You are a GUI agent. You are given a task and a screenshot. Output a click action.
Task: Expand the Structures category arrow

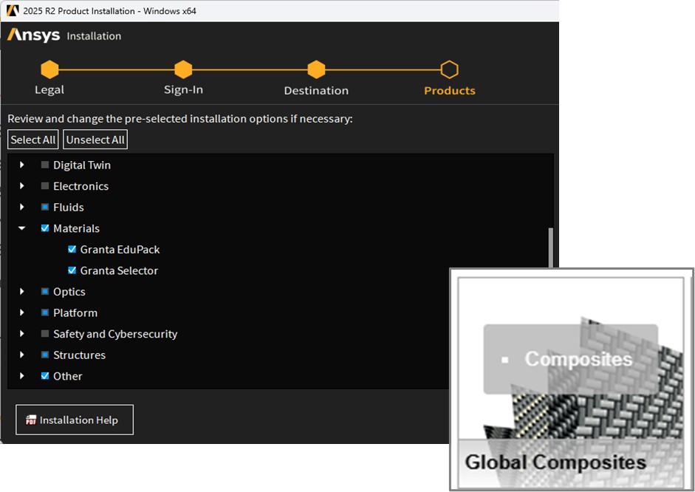pos(22,355)
